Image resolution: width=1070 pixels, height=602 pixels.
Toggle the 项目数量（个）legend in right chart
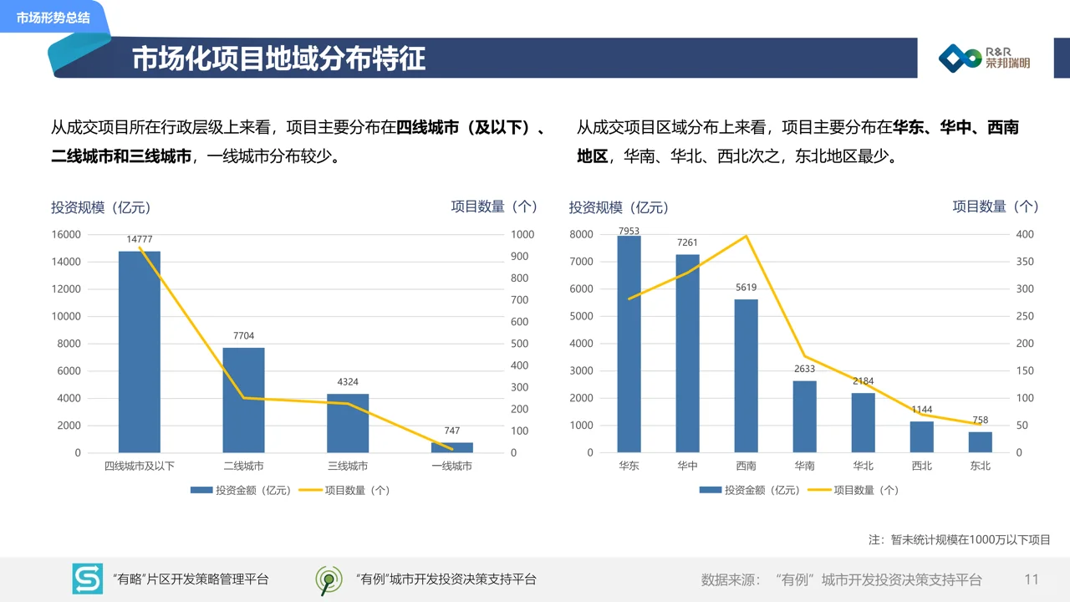[x=865, y=490]
